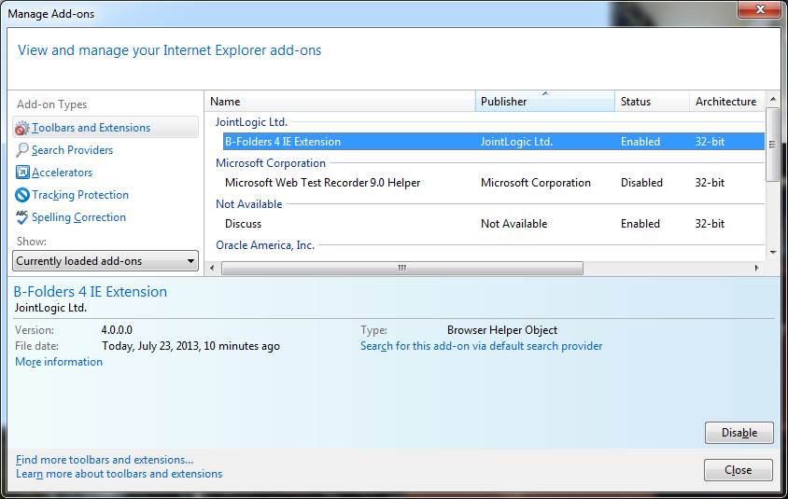
Task: Click the vertical scrollbar up arrow
Action: [x=773, y=99]
